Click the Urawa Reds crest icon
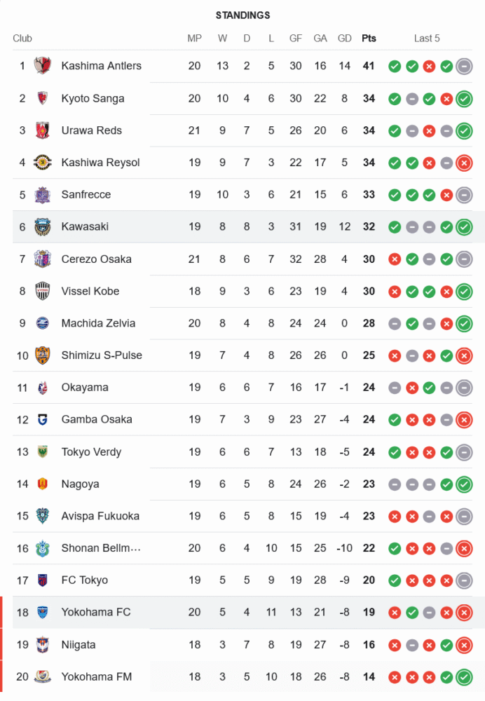This screenshot has height=701, width=485. click(x=43, y=130)
